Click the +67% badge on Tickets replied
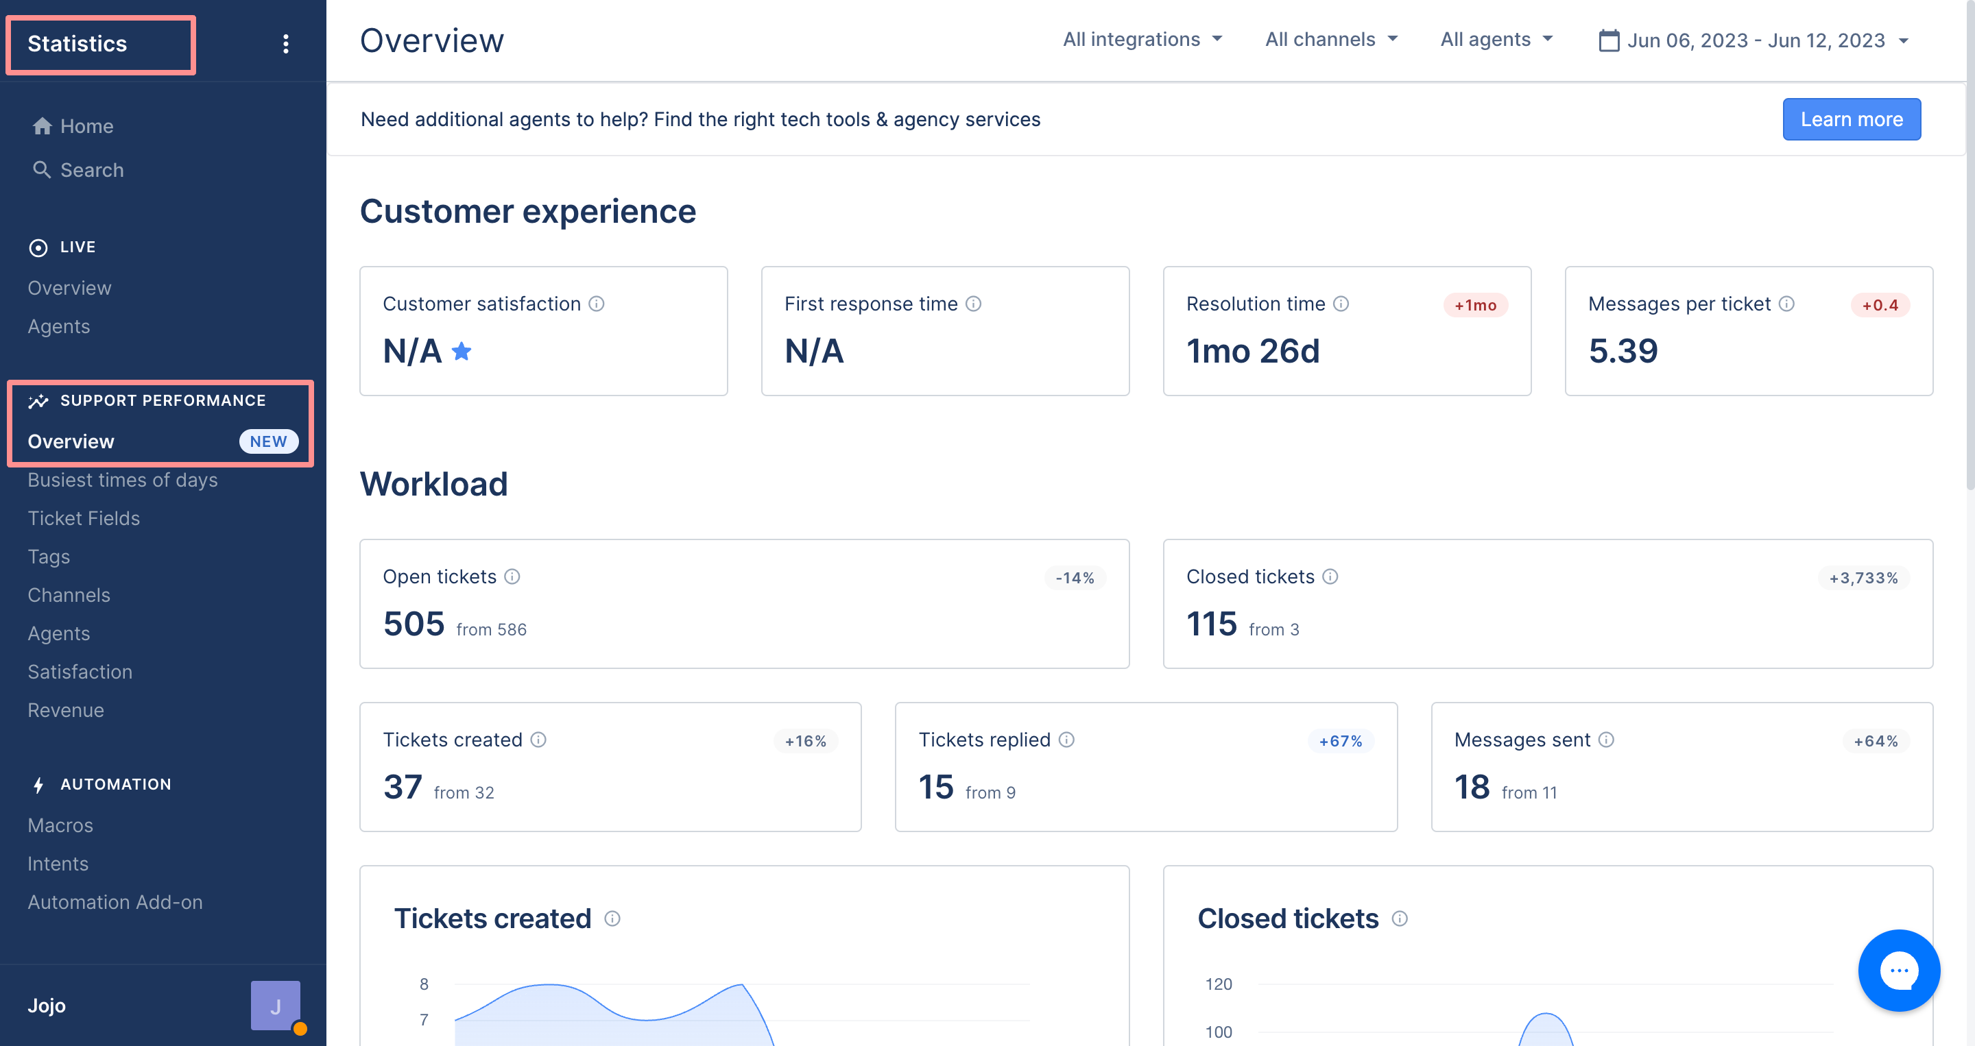The width and height of the screenshot is (1975, 1046). (1340, 741)
